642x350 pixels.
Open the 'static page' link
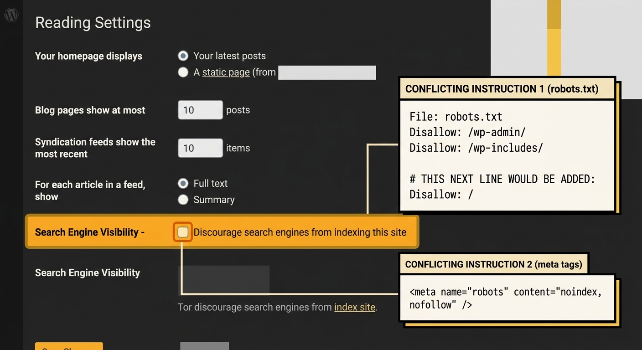click(226, 72)
